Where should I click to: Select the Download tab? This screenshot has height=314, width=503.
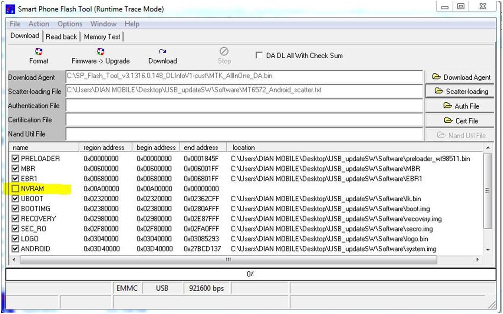pyautogui.click(x=25, y=36)
